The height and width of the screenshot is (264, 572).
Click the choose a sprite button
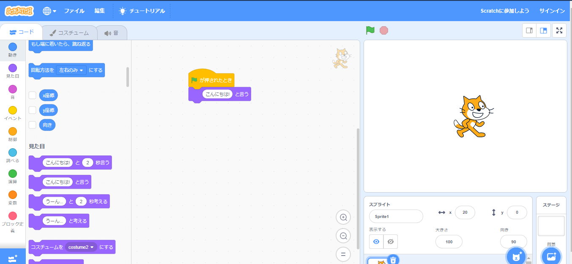[x=517, y=256]
